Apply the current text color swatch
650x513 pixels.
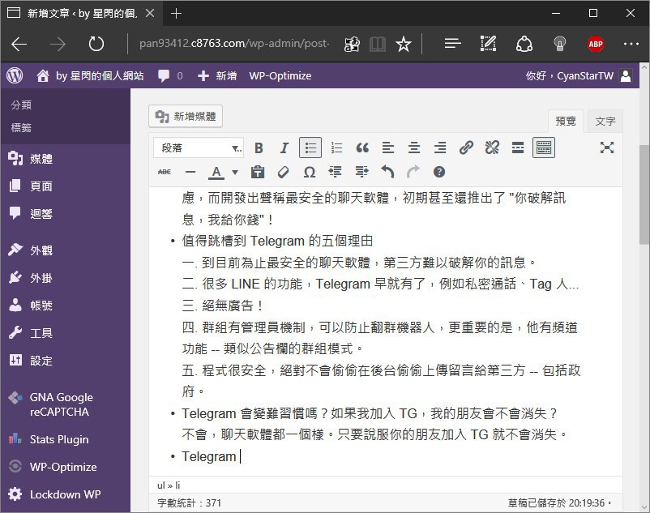coord(216,172)
